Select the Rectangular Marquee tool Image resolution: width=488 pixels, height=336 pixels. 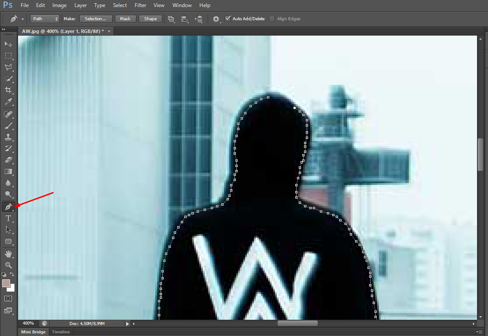[8, 56]
